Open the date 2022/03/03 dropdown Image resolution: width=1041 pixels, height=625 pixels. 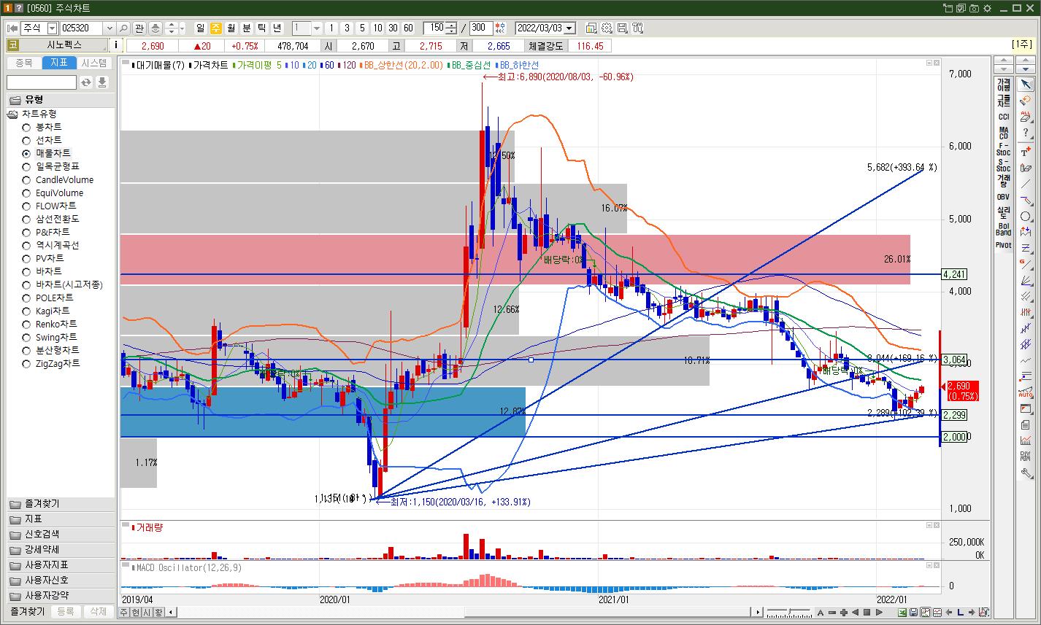pyautogui.click(x=569, y=28)
